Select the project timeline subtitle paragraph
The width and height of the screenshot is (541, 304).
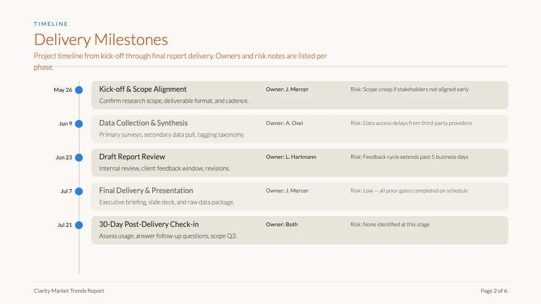coord(180,61)
